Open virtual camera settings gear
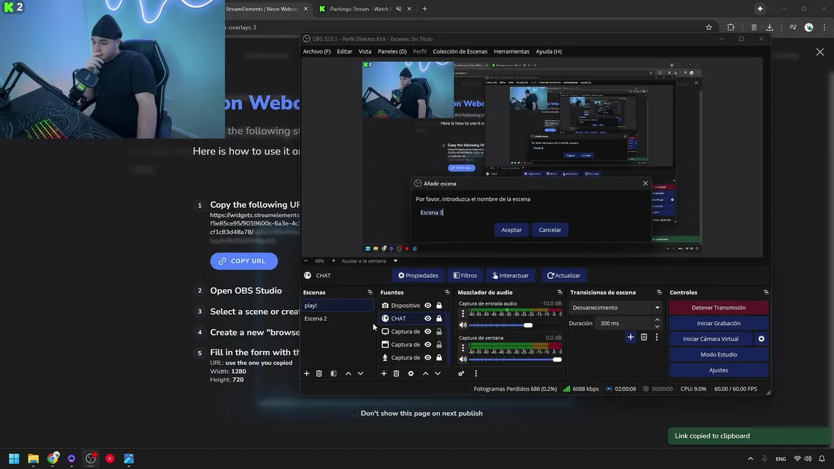 761,339
